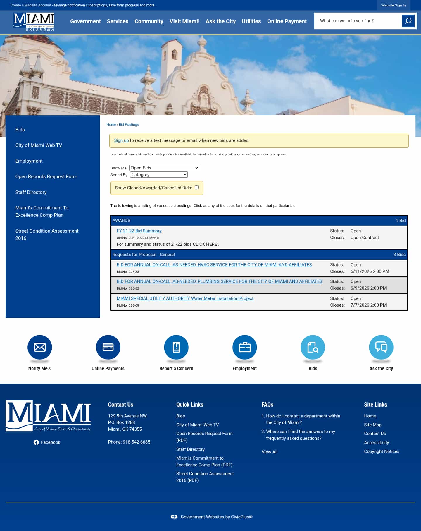Open FAQ about contacting a department
421x531 pixels.
pyautogui.click(x=303, y=419)
